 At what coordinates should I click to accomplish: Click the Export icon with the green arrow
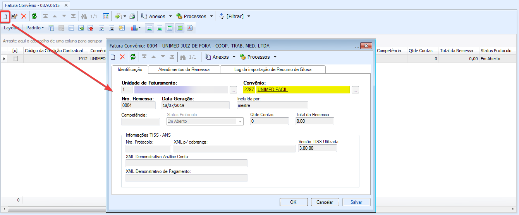point(118,17)
